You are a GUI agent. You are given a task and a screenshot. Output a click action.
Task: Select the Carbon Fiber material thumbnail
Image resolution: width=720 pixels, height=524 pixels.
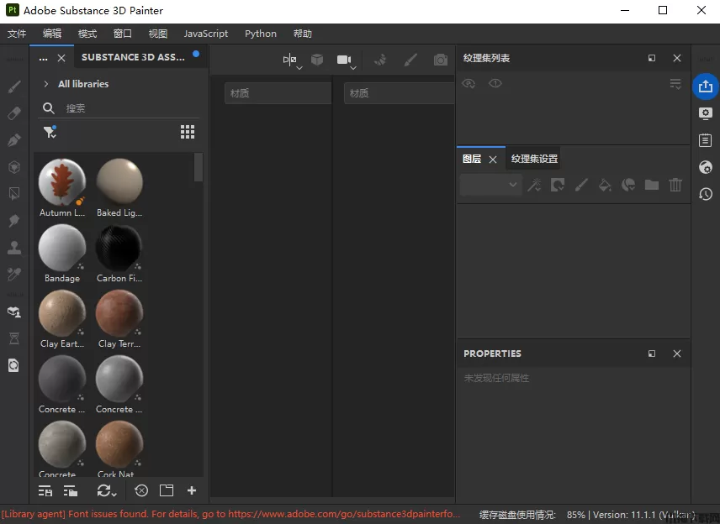[119, 249]
